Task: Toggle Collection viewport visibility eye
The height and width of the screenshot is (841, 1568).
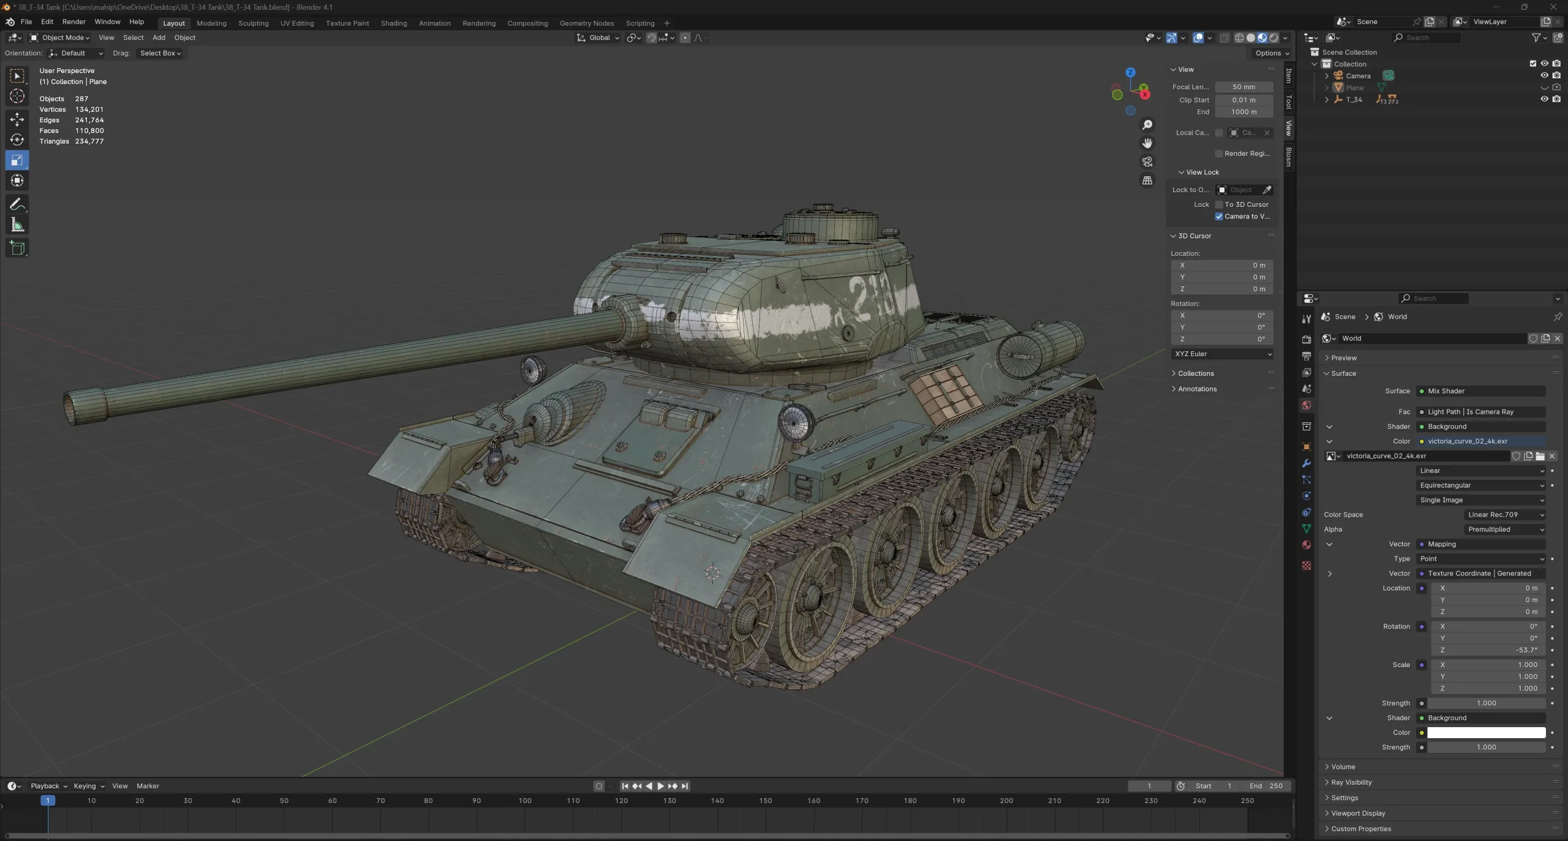Action: tap(1544, 64)
